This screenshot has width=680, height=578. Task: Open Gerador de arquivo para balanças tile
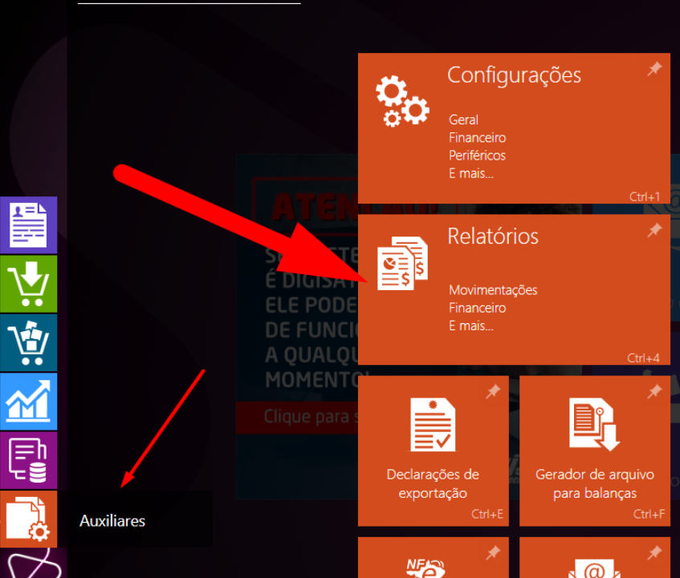tap(594, 449)
